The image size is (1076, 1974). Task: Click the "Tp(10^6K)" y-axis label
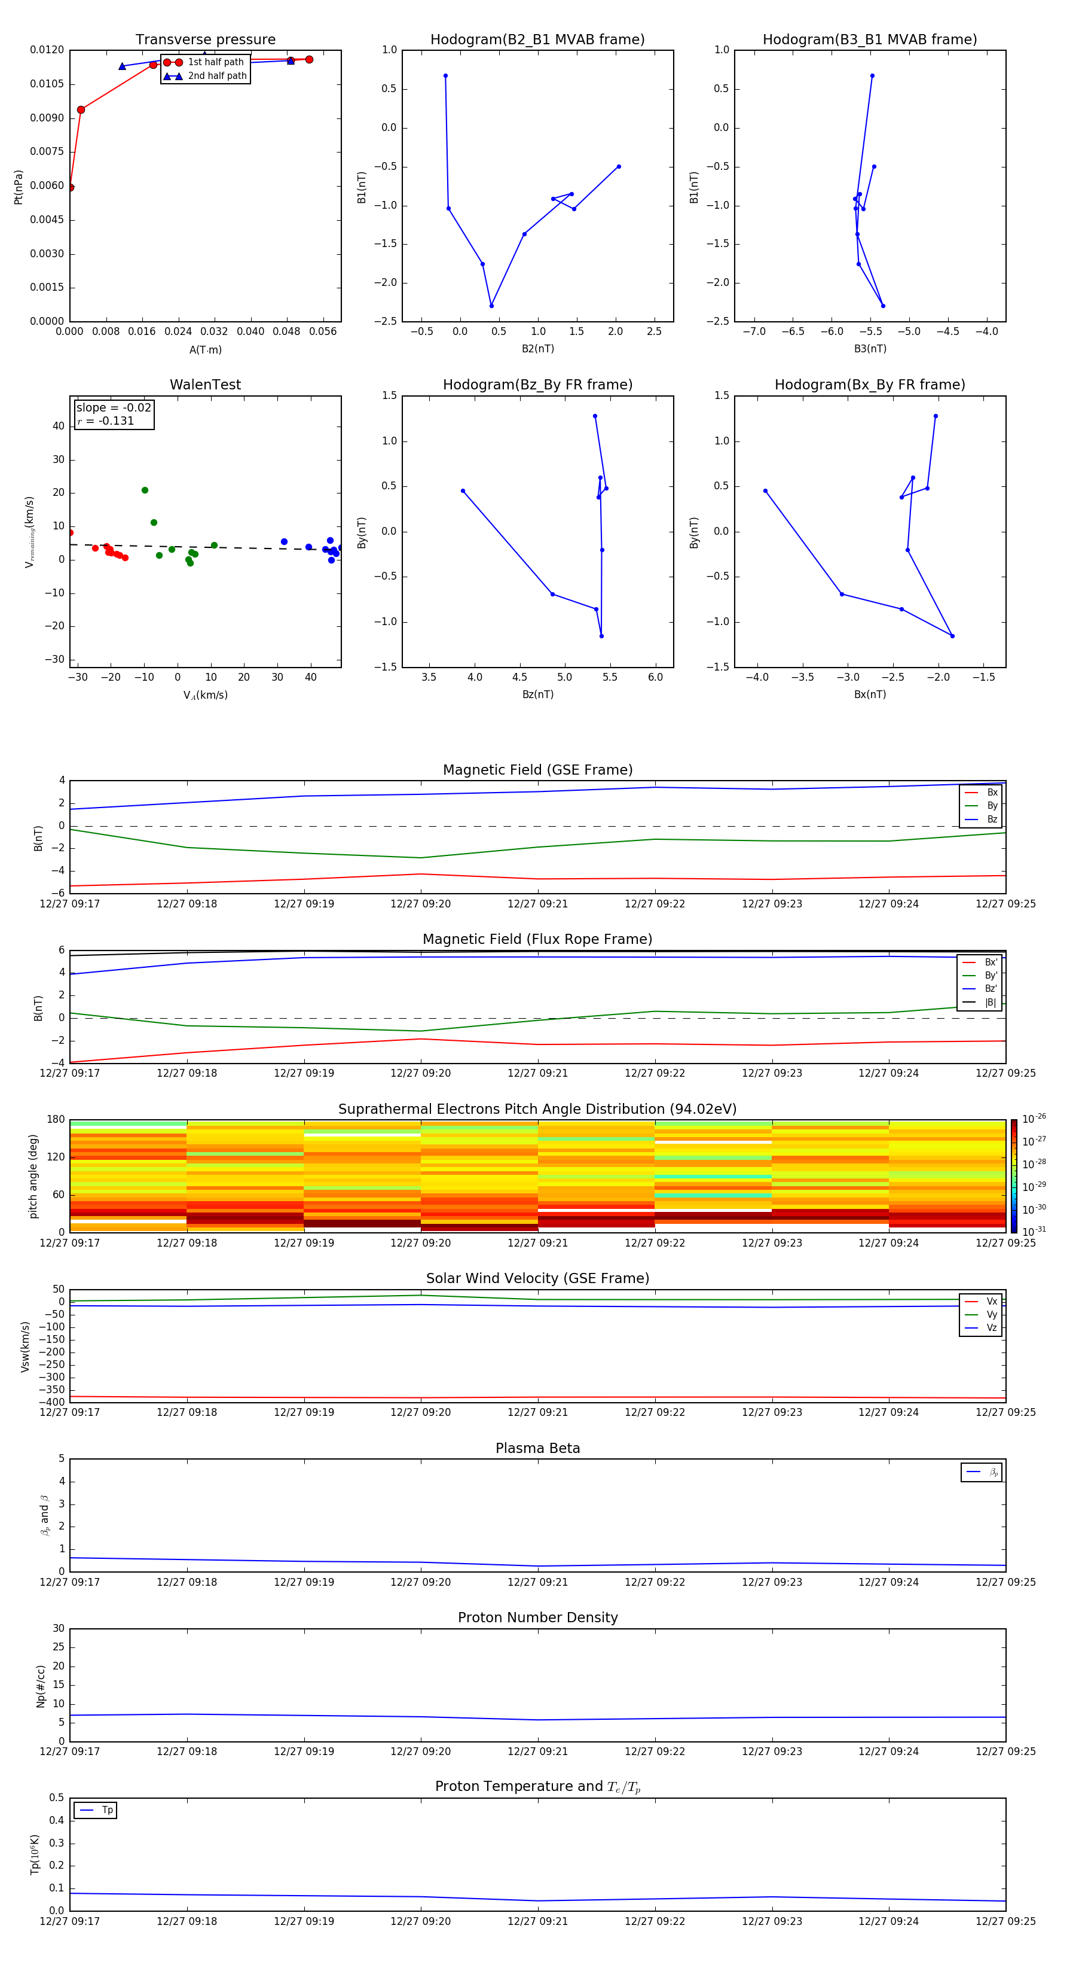(x=35, y=1854)
